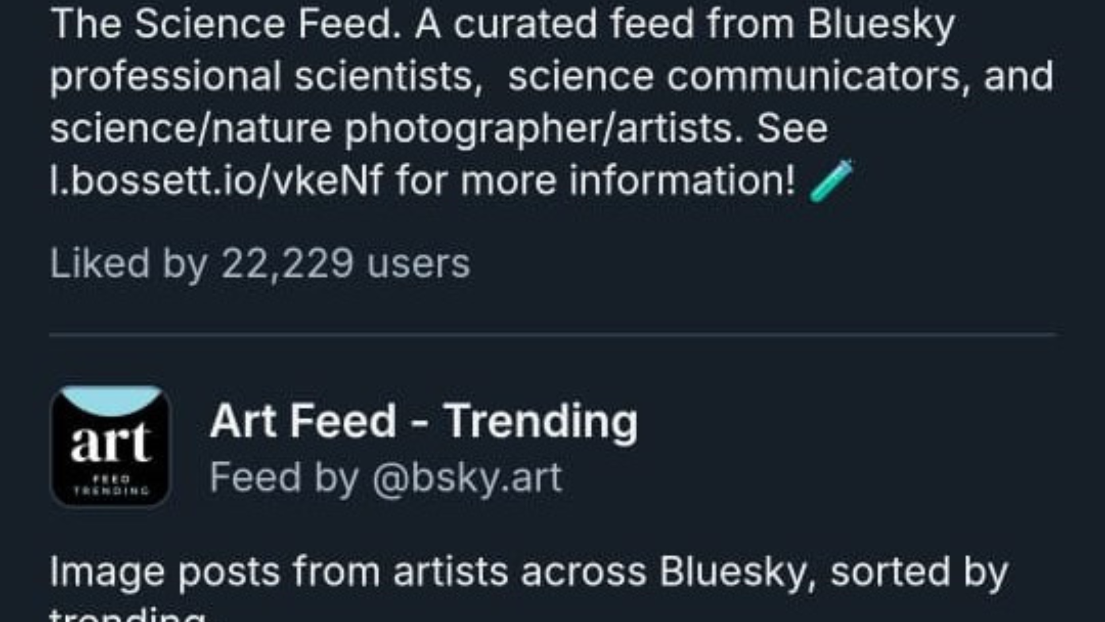Click the 'professional scientists' text
The width and height of the screenshot is (1105, 622).
265,77
